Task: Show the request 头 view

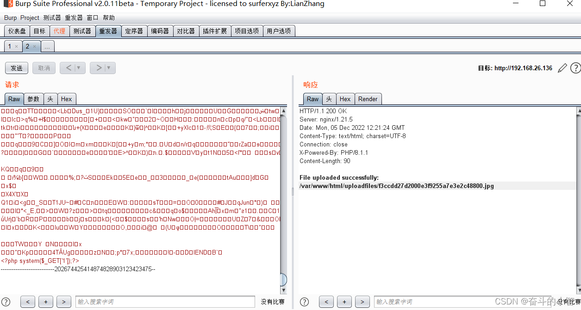Action: tap(50, 99)
